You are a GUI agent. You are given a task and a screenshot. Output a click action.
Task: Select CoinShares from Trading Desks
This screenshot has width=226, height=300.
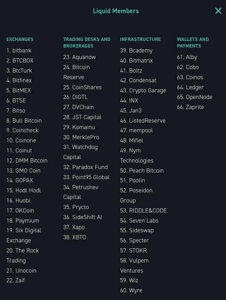(x=87, y=87)
